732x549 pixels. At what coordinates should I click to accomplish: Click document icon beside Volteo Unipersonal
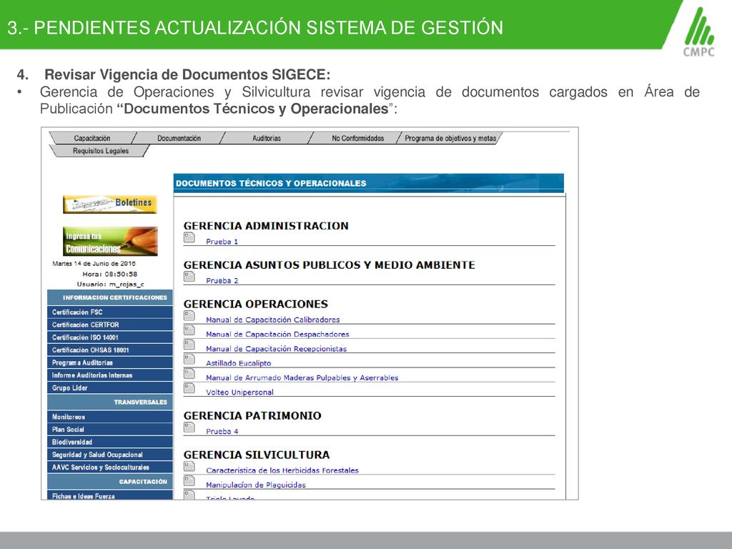189,388
